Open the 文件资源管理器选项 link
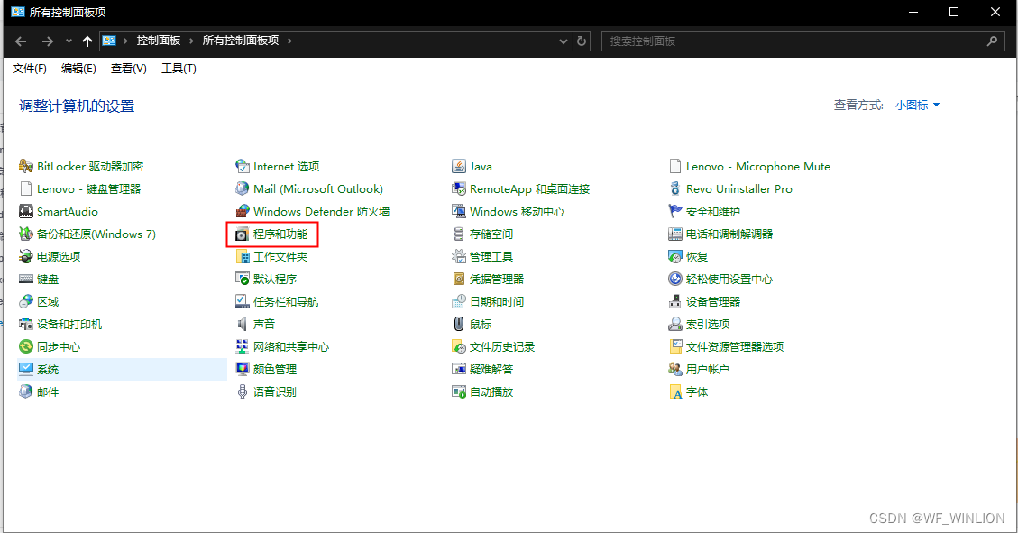This screenshot has height=533, width=1018. 735,346
